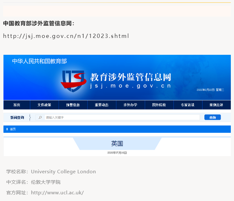Click the jsj.moe.gov.cn/n1/12023.shtml URL text
The image size is (234, 201).
(x=66, y=36)
